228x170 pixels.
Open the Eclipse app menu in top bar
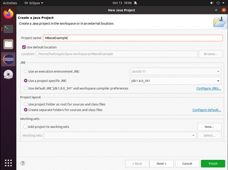click(x=34, y=3)
